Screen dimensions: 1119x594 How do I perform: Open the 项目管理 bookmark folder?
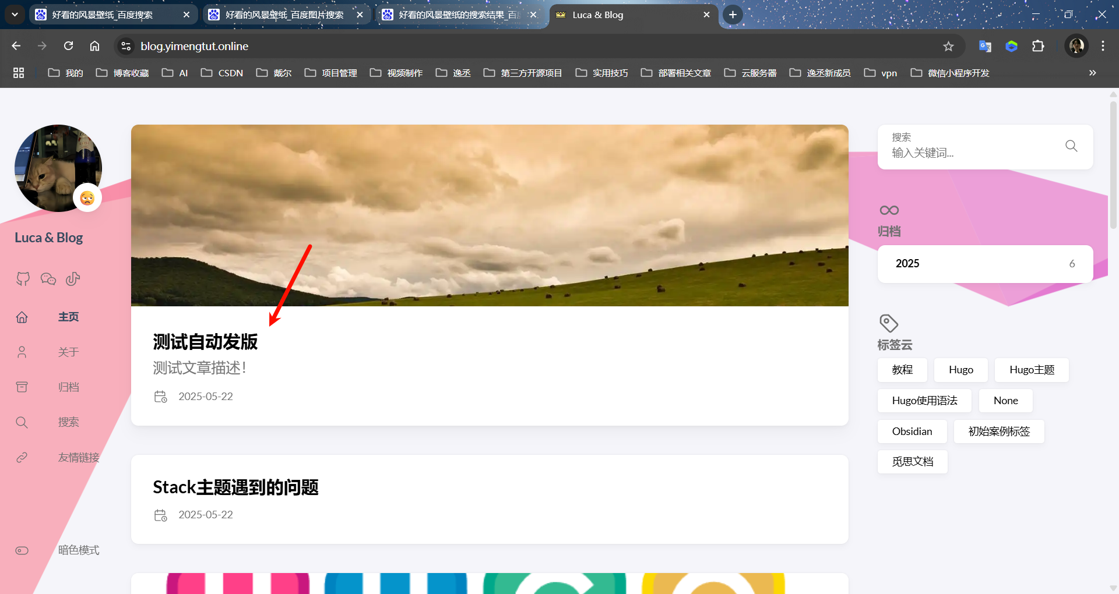(x=331, y=73)
